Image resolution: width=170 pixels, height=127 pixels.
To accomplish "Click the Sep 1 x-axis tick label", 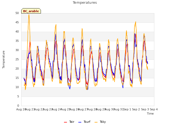I will pos(127,109).
